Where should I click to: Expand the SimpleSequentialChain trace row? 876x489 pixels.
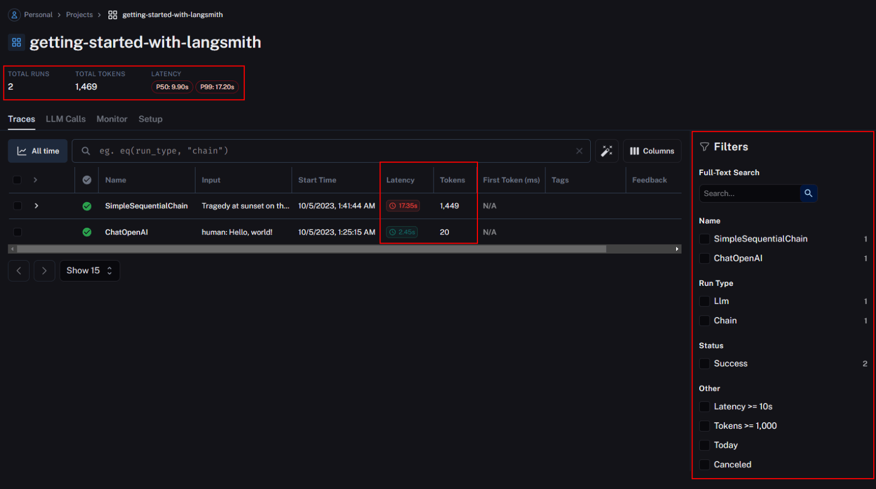coord(36,206)
